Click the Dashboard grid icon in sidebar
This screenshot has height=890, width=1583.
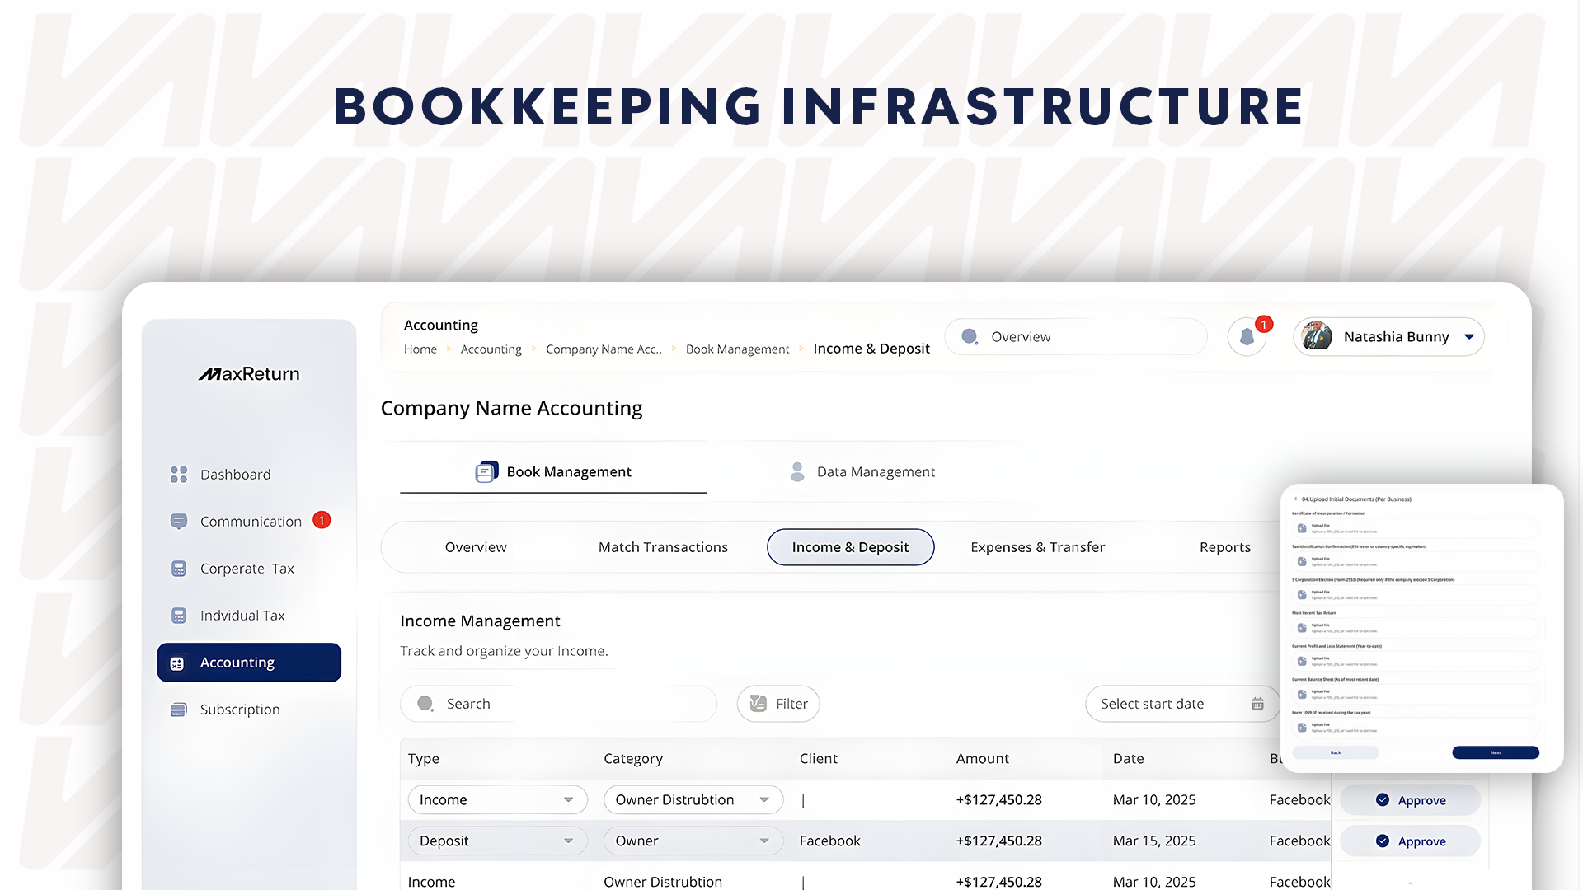[x=179, y=475]
